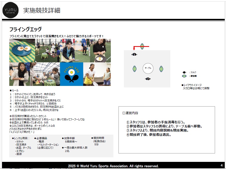
Task: Click the green 参加者 legend icon
Action: pyautogui.click(x=184, y=76)
